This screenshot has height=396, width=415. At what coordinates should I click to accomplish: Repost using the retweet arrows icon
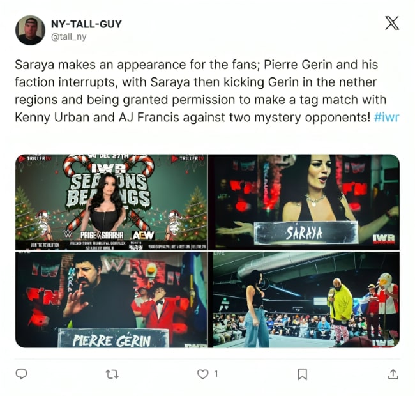pos(112,374)
